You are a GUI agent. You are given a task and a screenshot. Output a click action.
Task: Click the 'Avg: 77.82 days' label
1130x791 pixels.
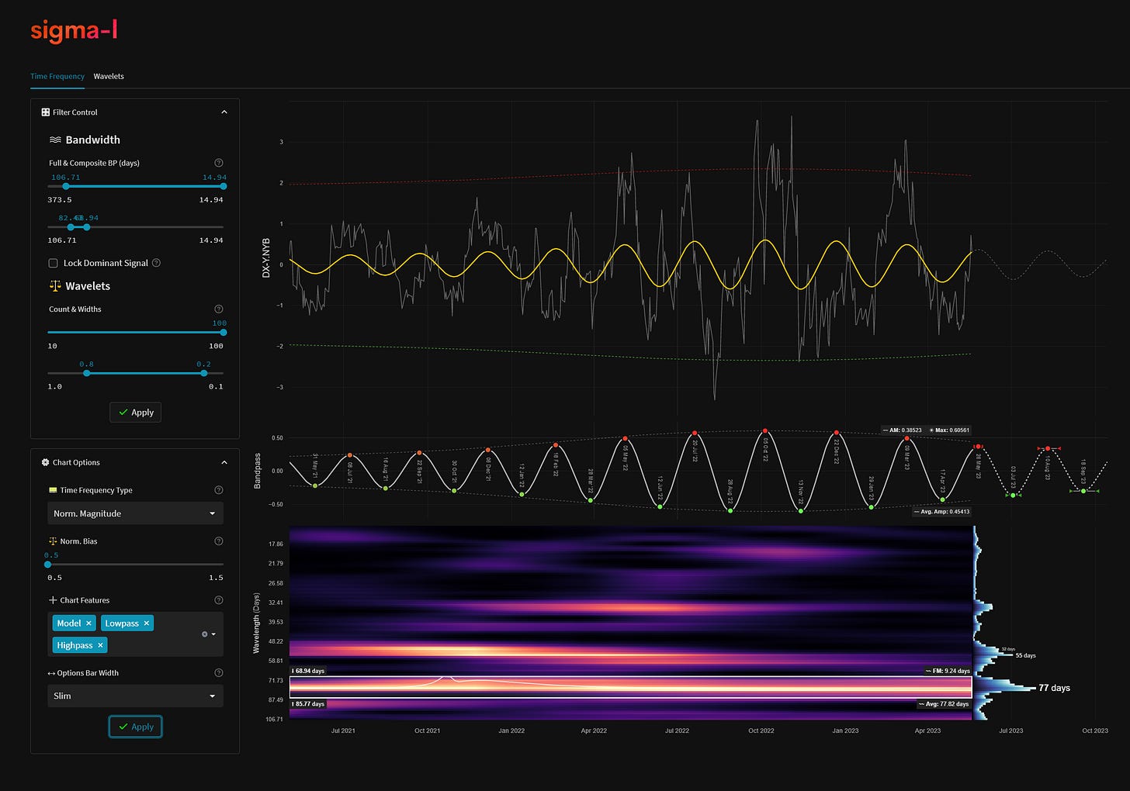943,704
